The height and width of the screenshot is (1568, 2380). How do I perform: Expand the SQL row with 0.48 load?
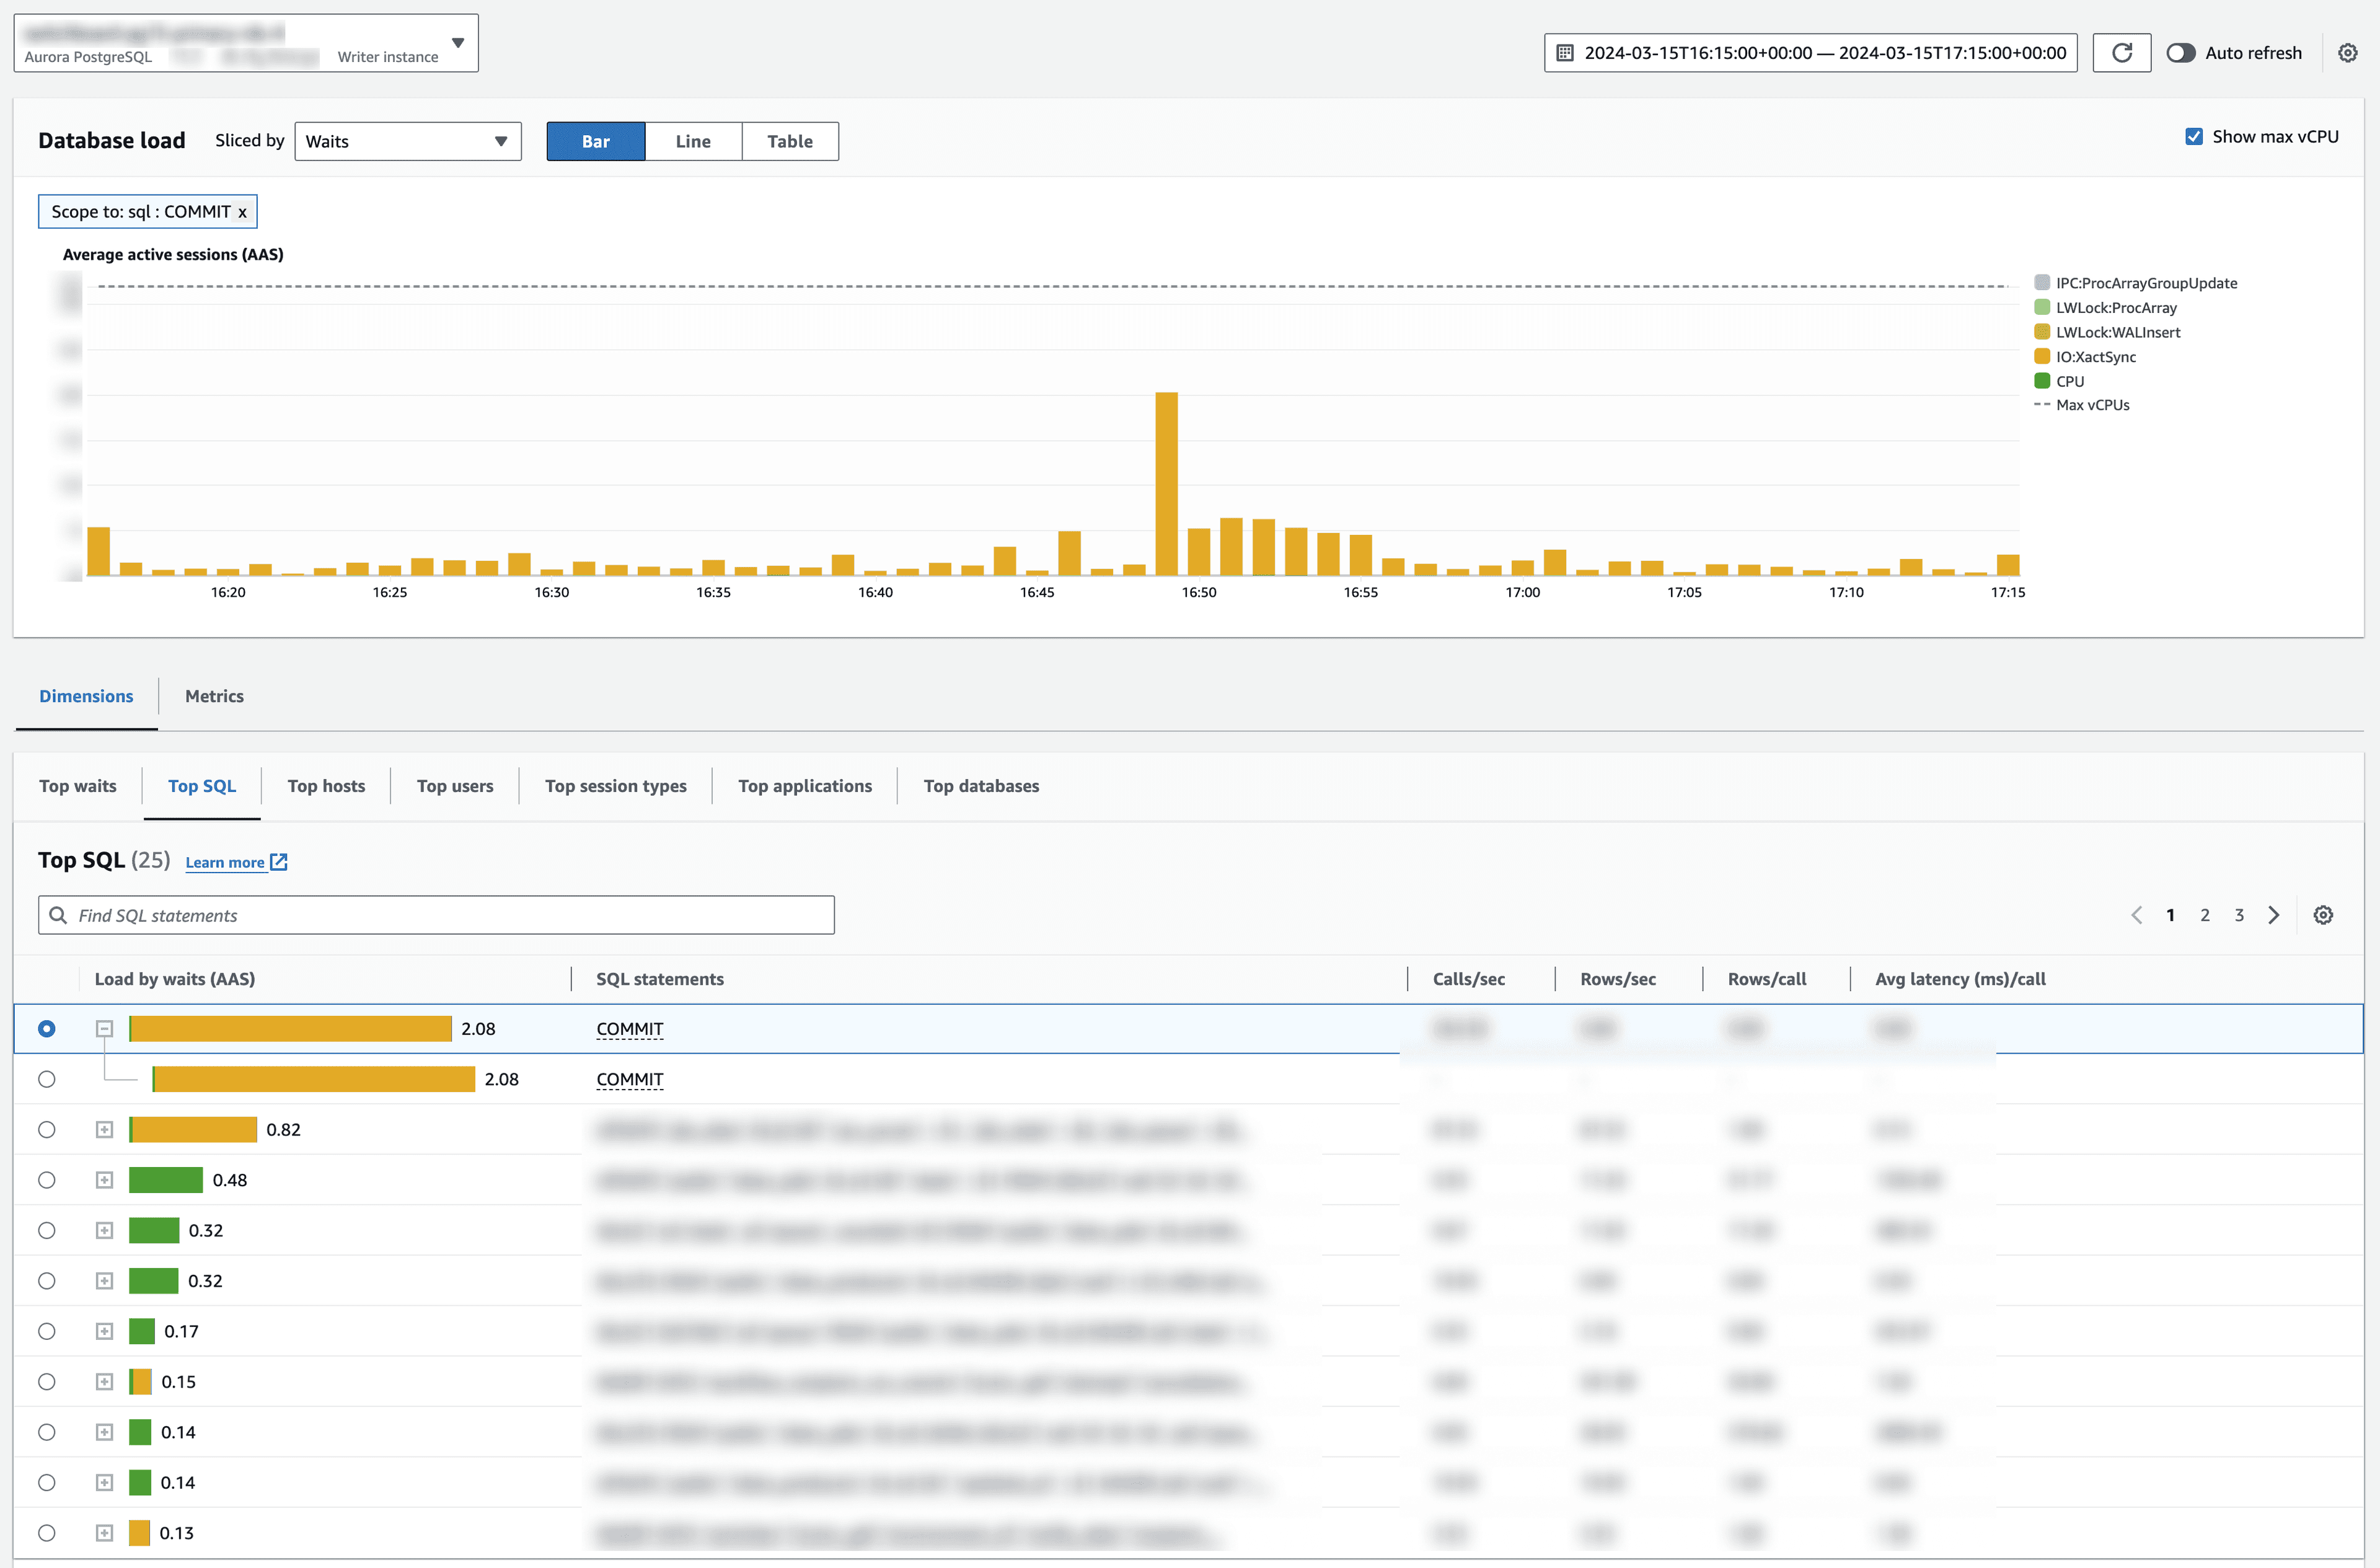tap(104, 1180)
